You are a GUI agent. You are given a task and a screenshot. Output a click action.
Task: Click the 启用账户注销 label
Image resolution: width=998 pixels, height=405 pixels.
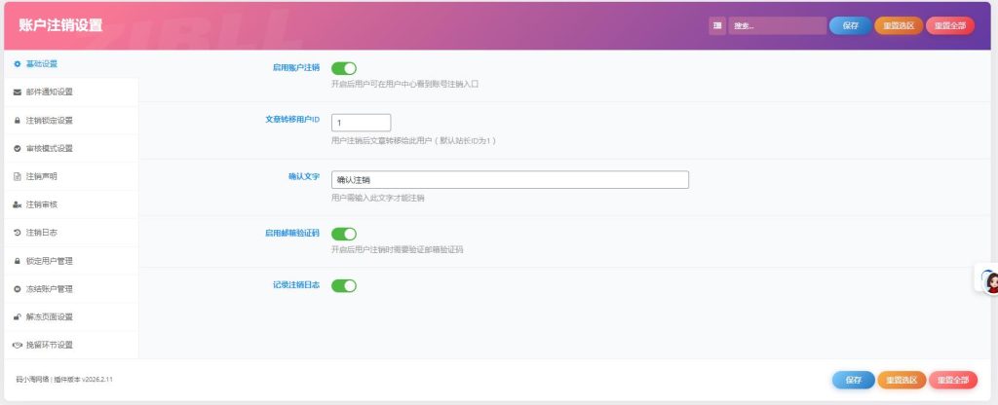296,67
